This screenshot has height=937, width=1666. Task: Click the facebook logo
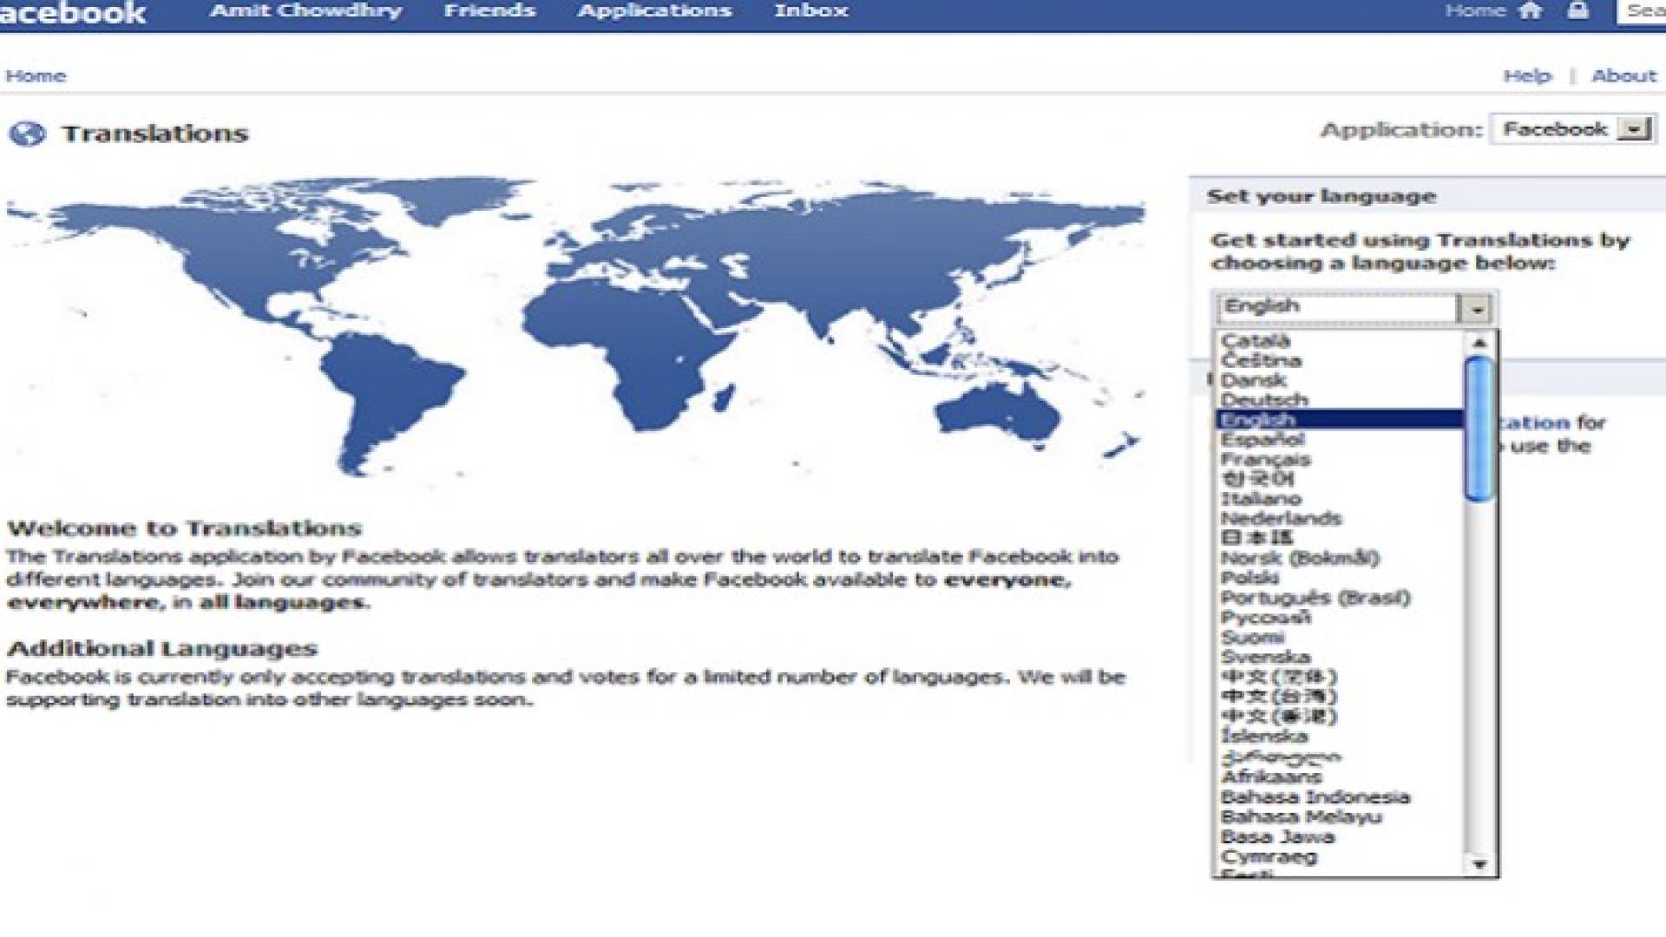click(x=73, y=12)
